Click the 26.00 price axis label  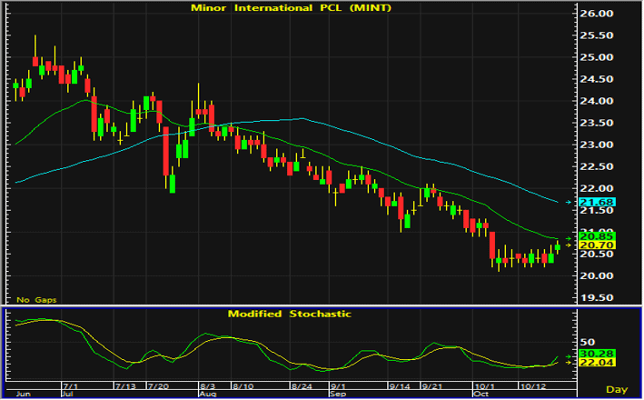pos(596,14)
